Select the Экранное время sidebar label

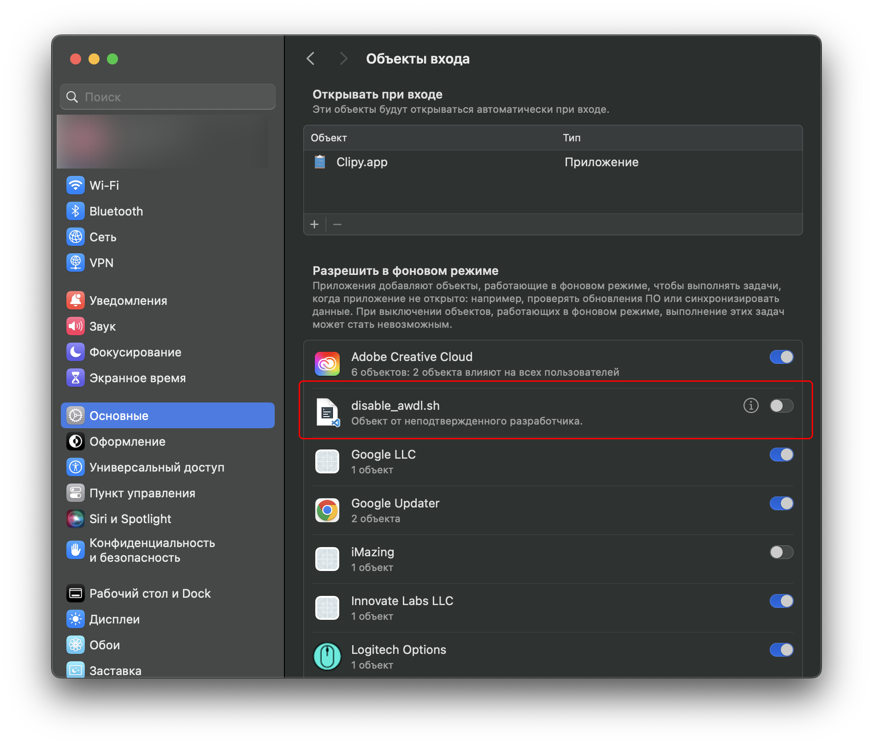point(137,378)
